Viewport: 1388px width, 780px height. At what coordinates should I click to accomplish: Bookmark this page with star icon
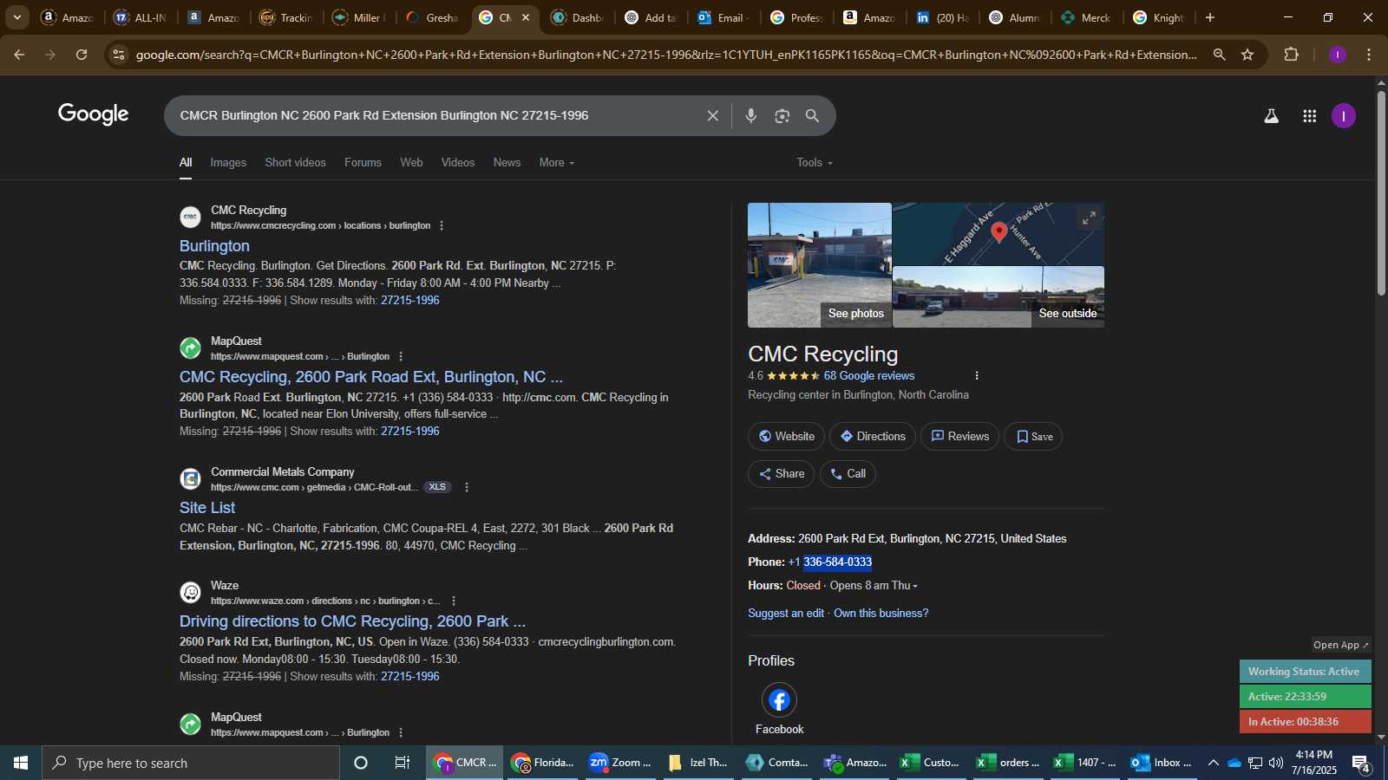tap(1247, 55)
